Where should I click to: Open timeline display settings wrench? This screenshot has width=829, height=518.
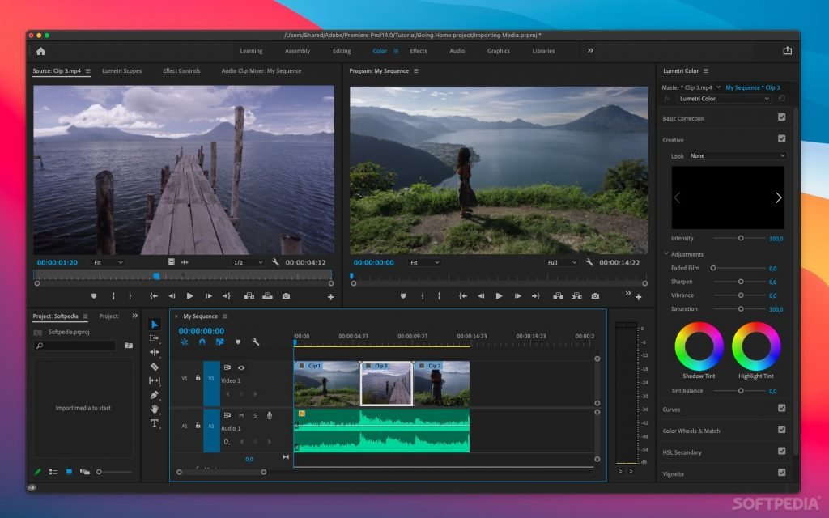click(x=256, y=342)
